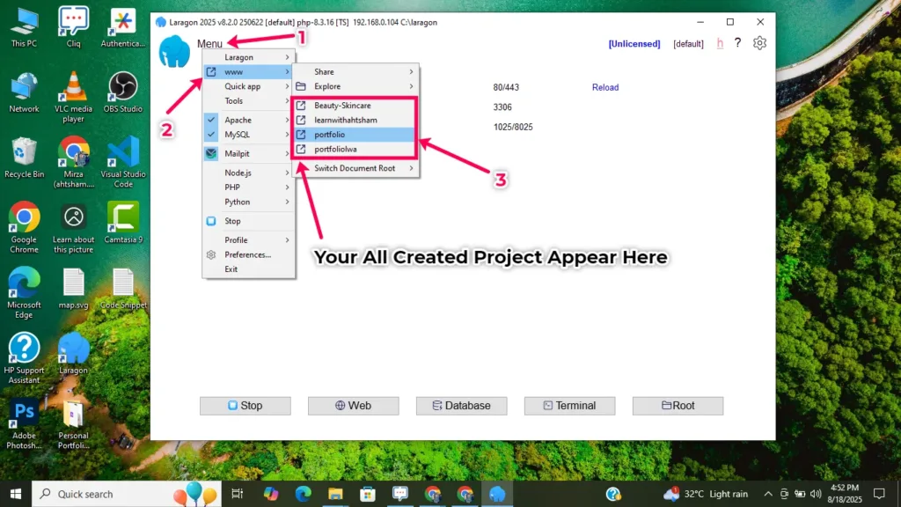Open the portfolio project entry
Screen dimensions: 901x507
330,135
